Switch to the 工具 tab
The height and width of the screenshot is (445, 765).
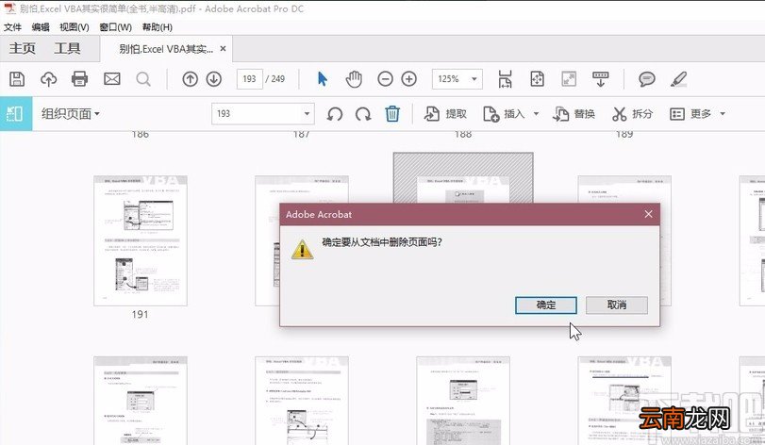point(67,48)
